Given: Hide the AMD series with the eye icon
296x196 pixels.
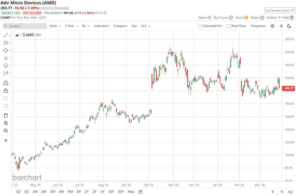Looking at the screenshot, I should [x=17, y=35].
